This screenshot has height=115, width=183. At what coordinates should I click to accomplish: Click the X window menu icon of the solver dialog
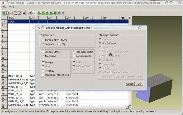pos(39,28)
